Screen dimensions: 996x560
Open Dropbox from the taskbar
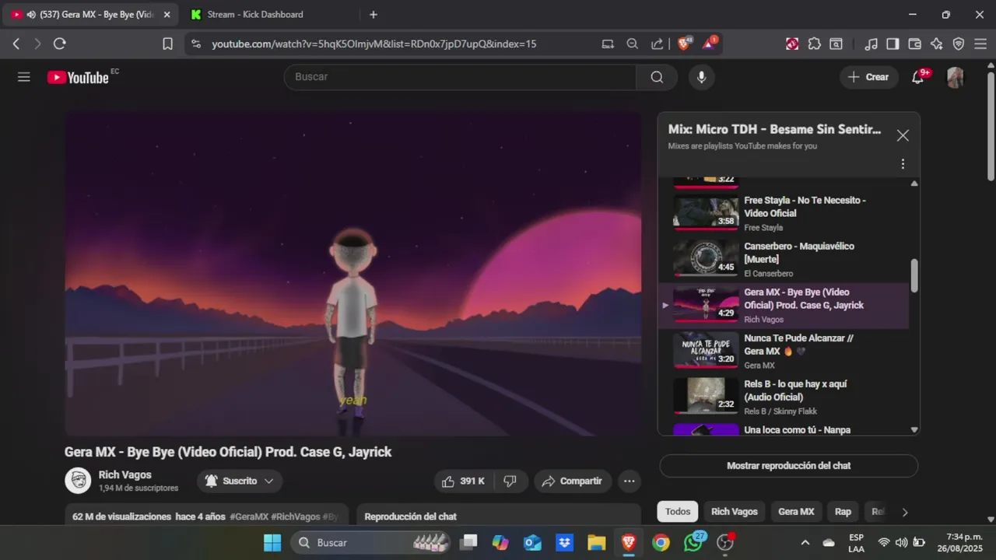coord(564,543)
